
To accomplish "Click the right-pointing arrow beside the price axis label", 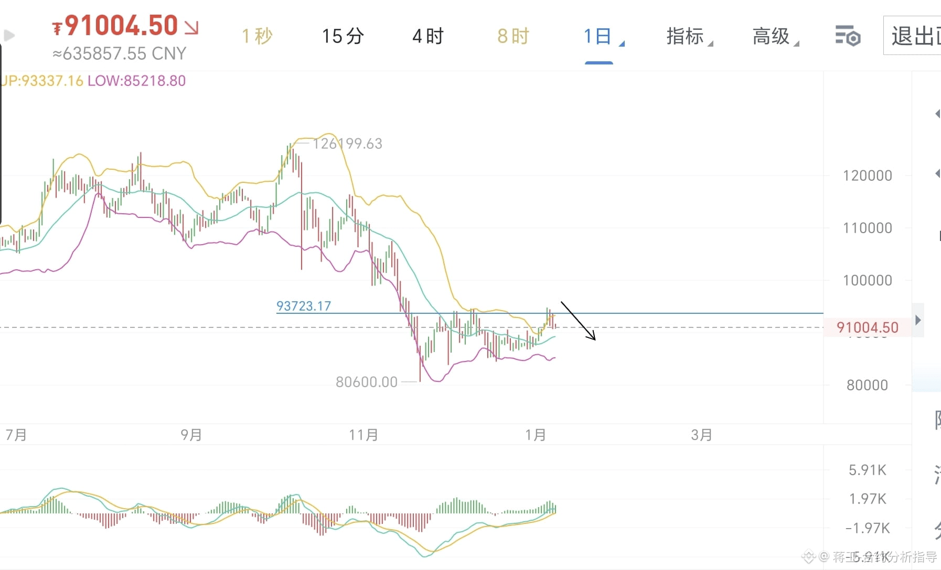I will [x=919, y=320].
